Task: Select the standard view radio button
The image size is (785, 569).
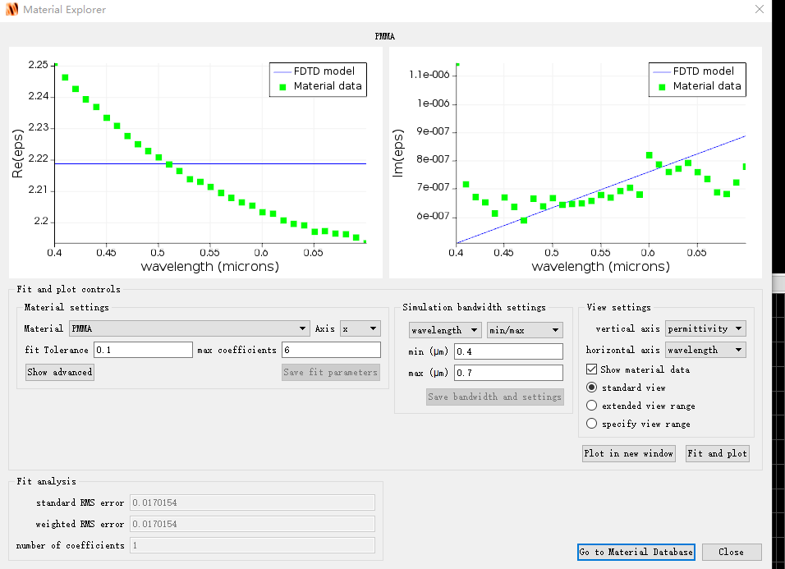Action: [x=591, y=388]
